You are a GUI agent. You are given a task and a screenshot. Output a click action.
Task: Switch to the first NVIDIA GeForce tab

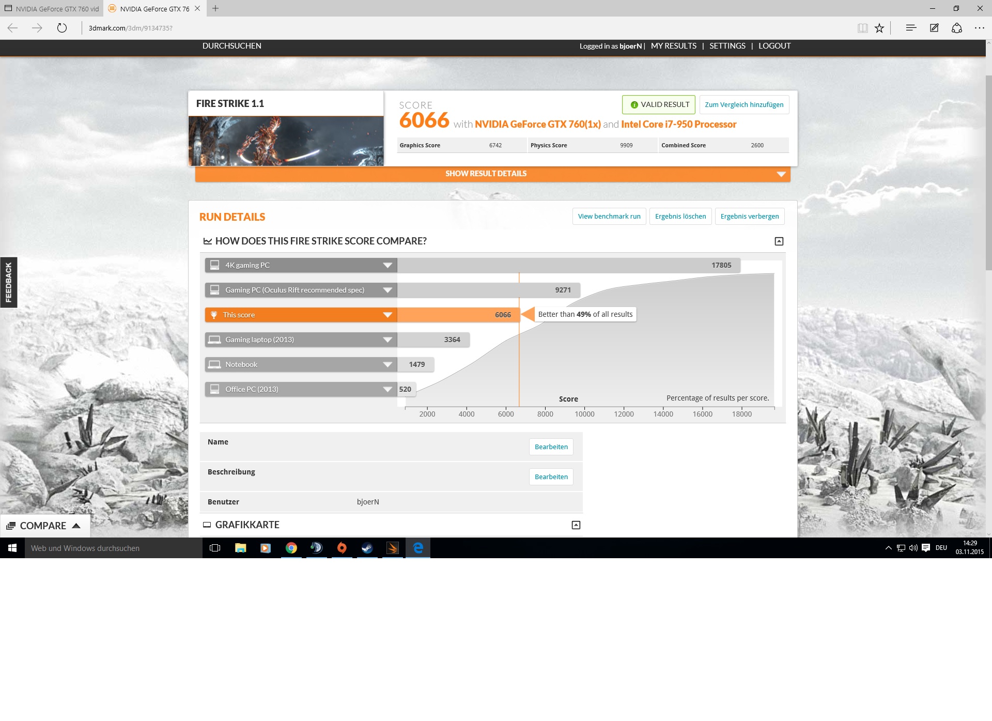pos(52,9)
